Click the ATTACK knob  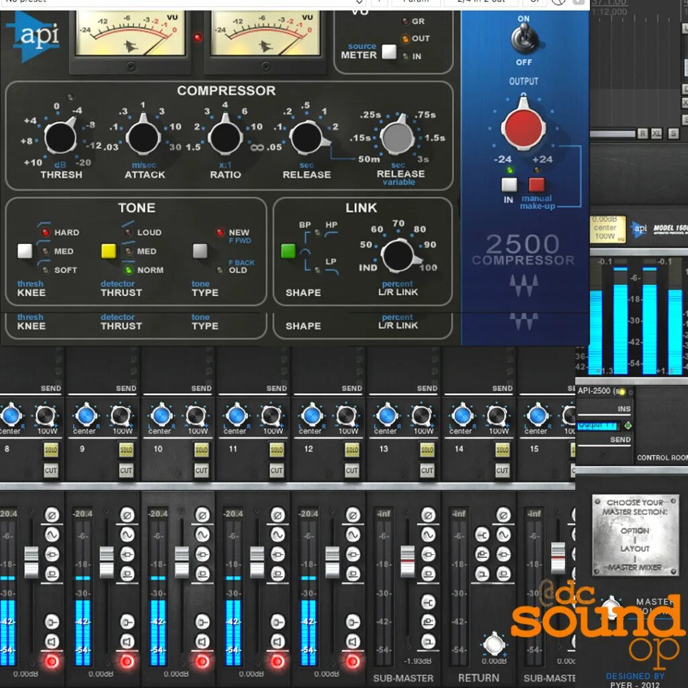pyautogui.click(x=143, y=137)
